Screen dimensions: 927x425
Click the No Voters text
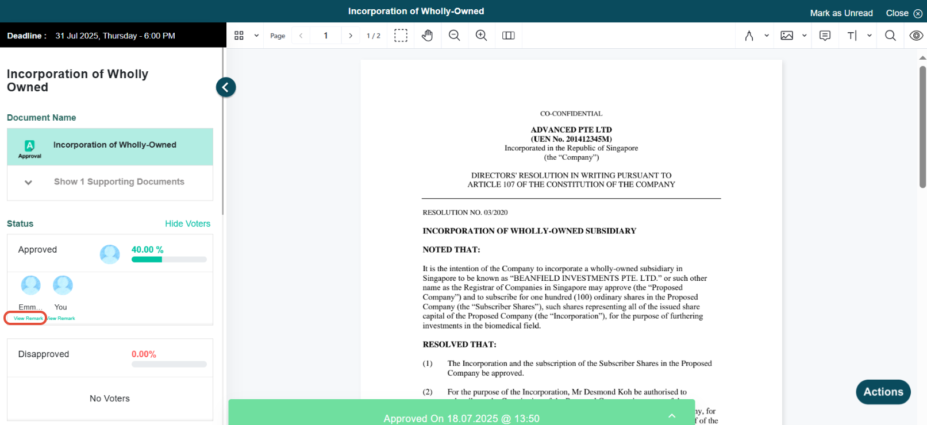point(110,399)
